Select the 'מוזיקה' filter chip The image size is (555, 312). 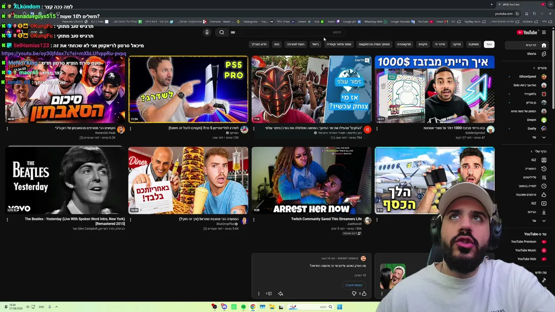457,44
